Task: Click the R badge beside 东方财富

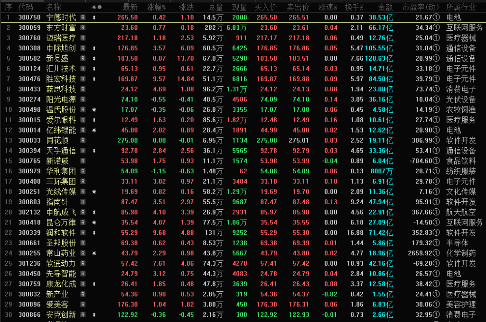Action: tap(83, 28)
